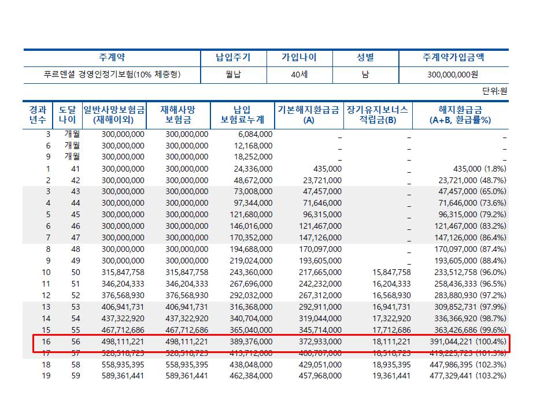This screenshot has width=555, height=416.
Task: Click the 해지환급금(A+B, 환급률%) column header
Action: [x=460, y=114]
